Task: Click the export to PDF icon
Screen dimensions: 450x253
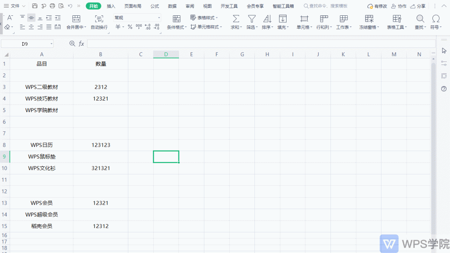Action: (44, 6)
